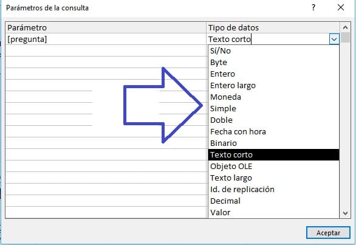Viewport: 356px width, 245px height.
Task: Click the [pregunta] parameter cell
Action: (106, 39)
